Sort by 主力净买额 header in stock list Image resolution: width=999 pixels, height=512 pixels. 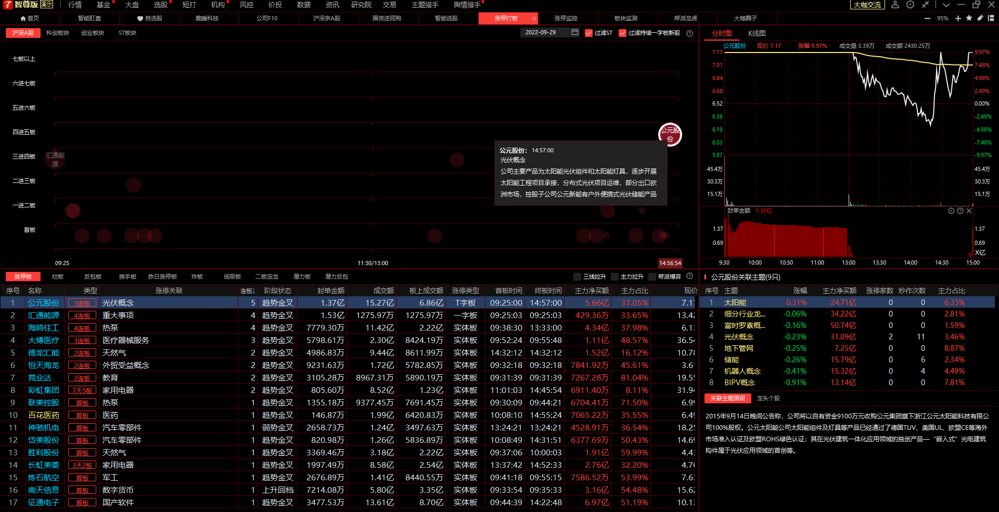tap(592, 291)
